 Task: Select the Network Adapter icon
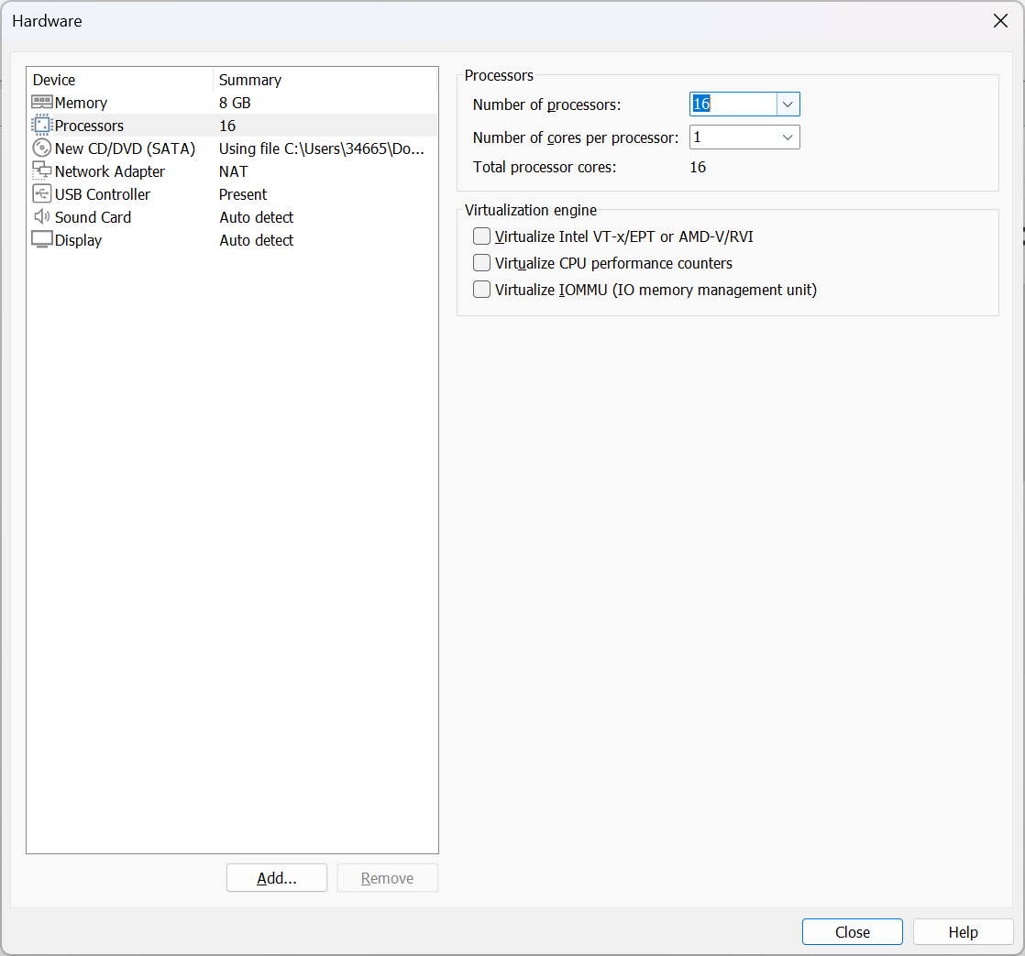tap(42, 171)
